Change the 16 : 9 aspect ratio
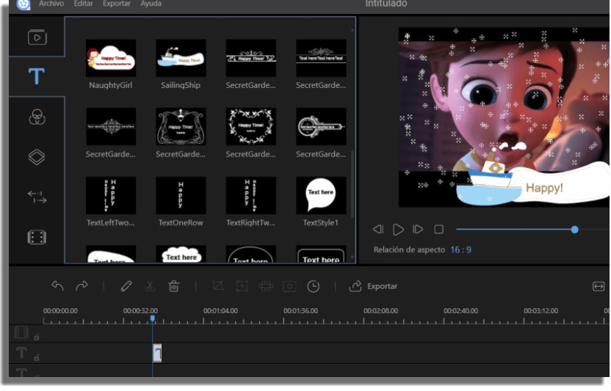611x391 pixels. [460, 249]
